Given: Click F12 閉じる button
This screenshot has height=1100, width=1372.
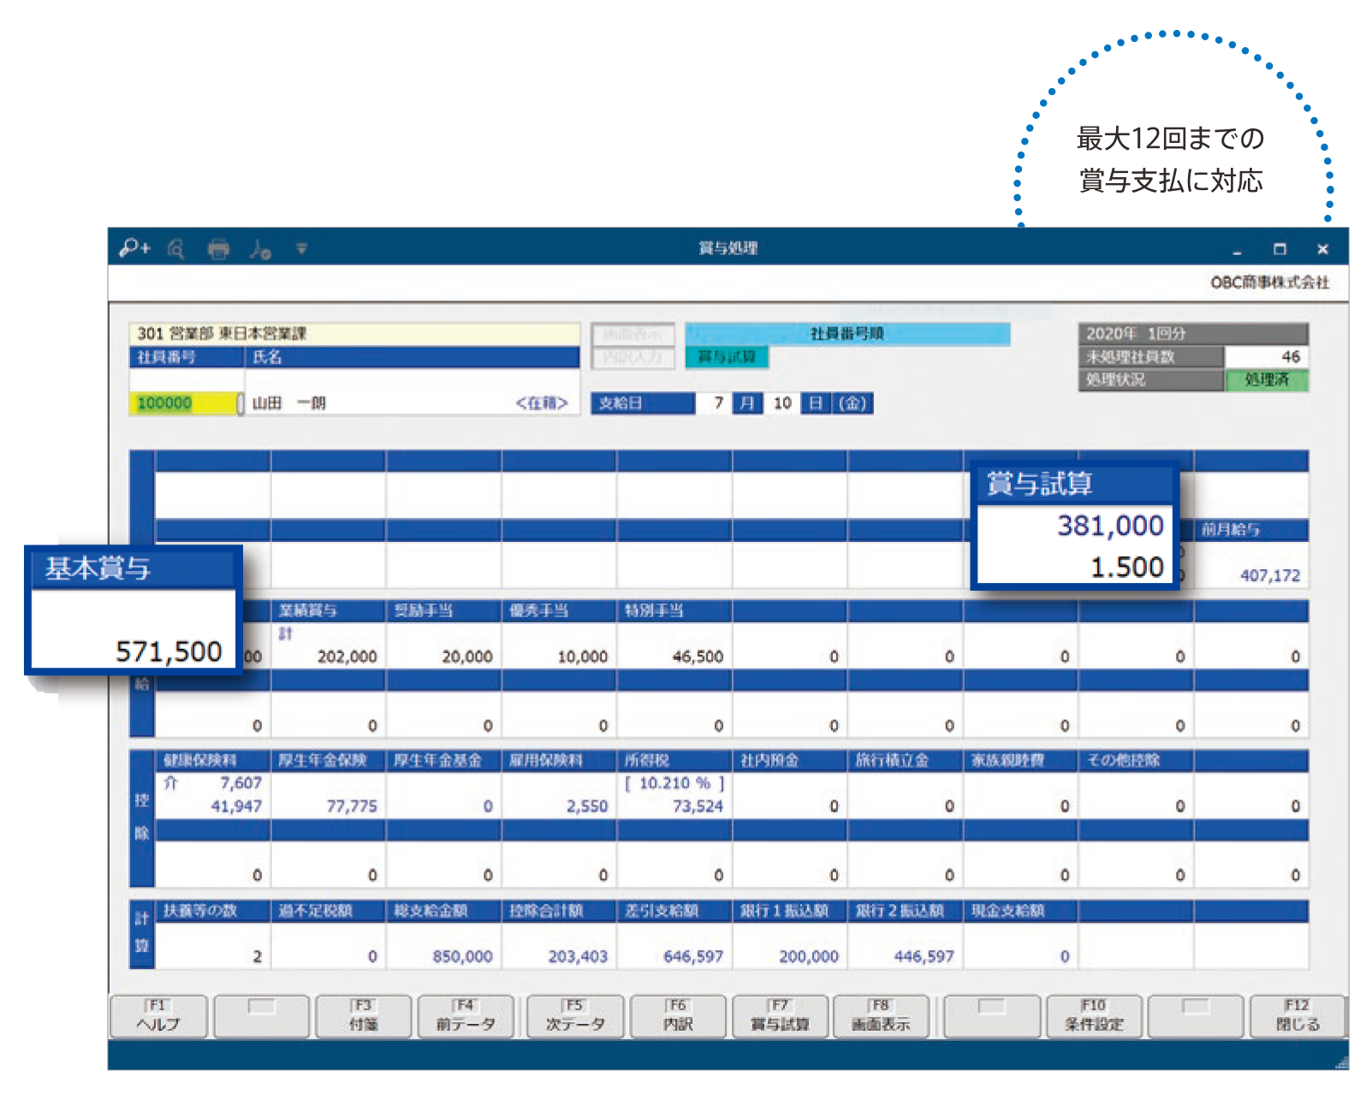Looking at the screenshot, I should [x=1298, y=1016].
